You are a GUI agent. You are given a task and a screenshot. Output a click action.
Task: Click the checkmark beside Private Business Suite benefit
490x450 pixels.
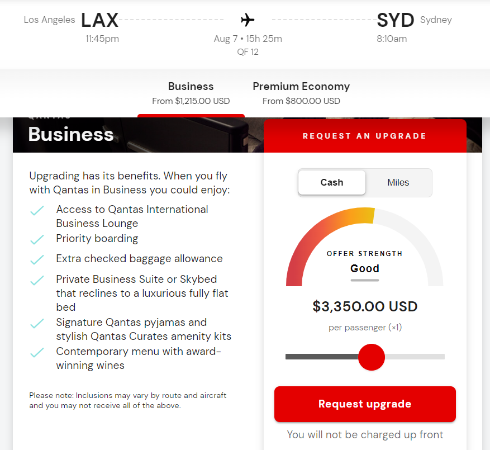pyautogui.click(x=37, y=281)
